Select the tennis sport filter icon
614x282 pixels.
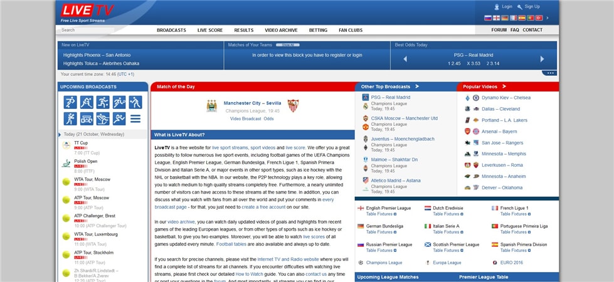(x=119, y=102)
